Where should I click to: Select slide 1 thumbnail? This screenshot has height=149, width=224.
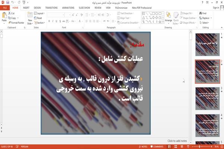tap(208, 44)
